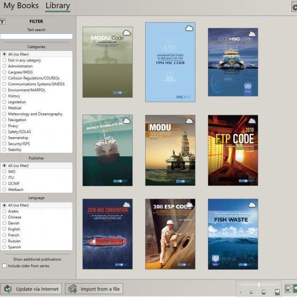Focus the Text search input field
Image resolution: width=297 pixels, height=297 pixels.
click(36, 36)
